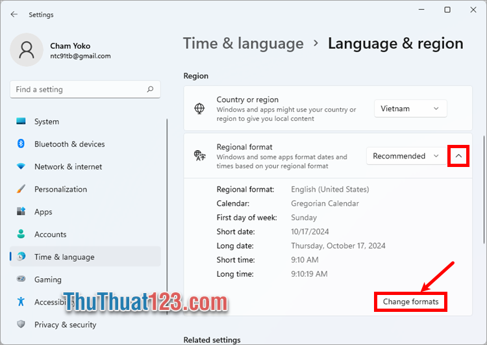The width and height of the screenshot is (487, 345).
Task: Click the Bluetooth & devices icon
Action: 21,144
